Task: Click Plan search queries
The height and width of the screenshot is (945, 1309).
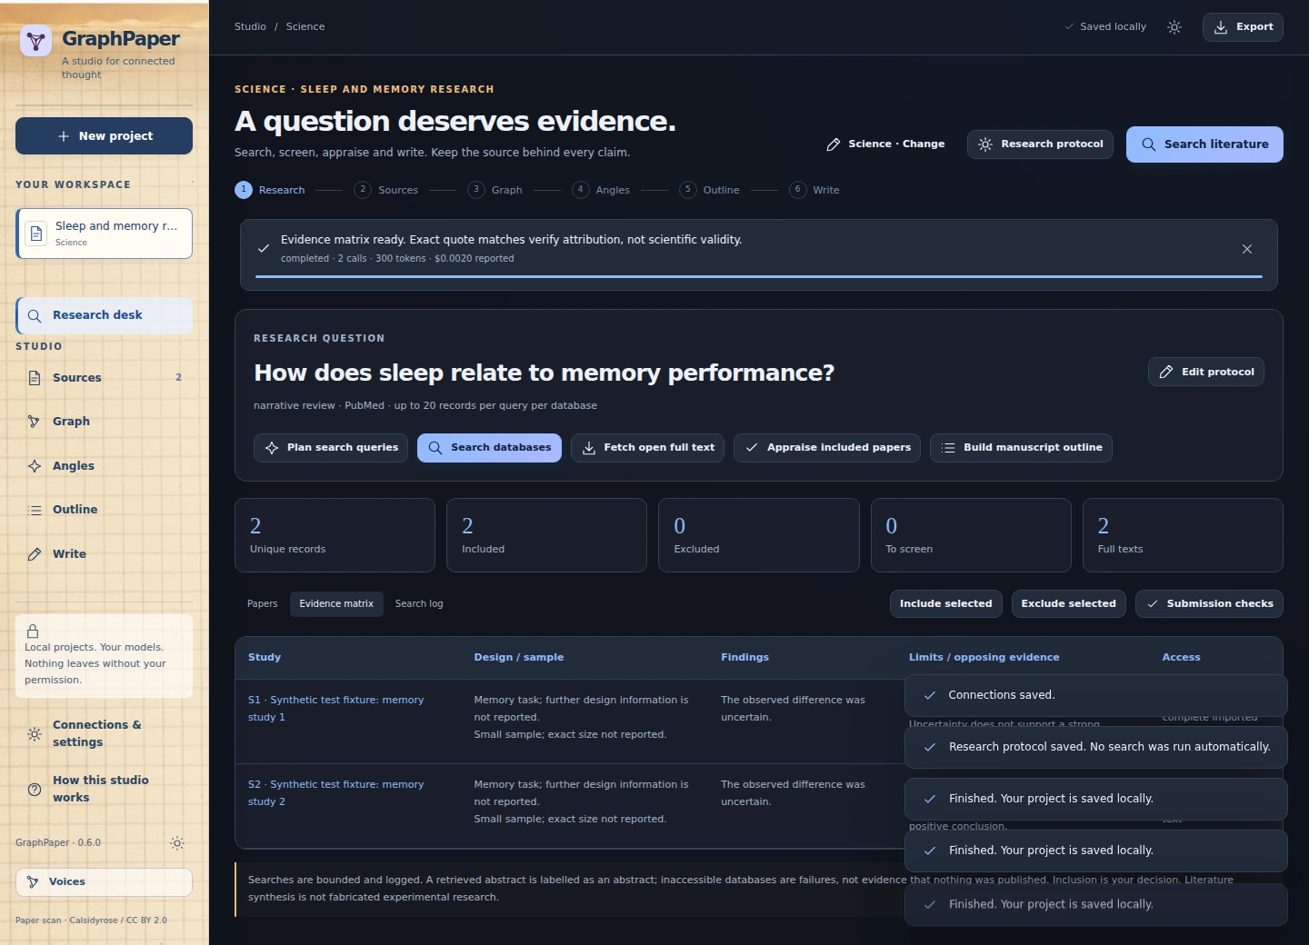Action: pos(331,448)
